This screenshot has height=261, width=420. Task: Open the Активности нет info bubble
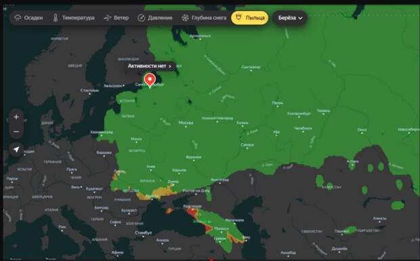click(150, 66)
